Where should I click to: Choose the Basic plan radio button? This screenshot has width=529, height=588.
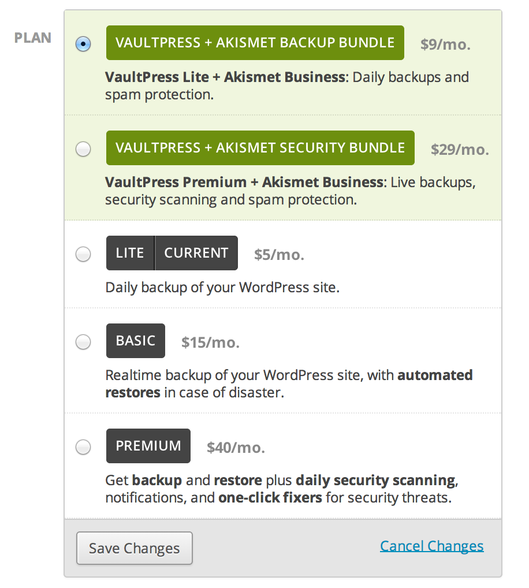(83, 342)
